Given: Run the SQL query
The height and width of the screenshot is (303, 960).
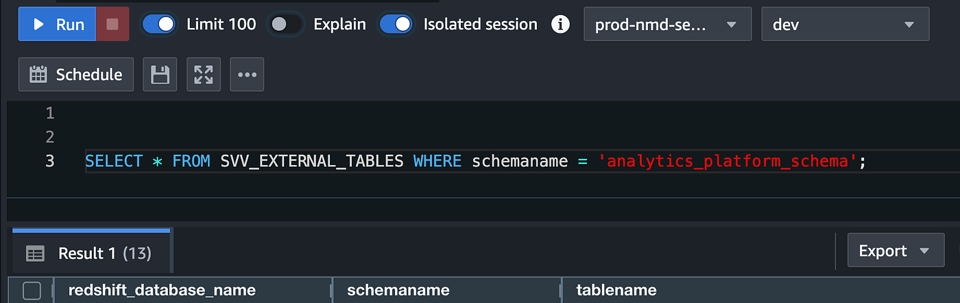Looking at the screenshot, I should click(x=57, y=25).
